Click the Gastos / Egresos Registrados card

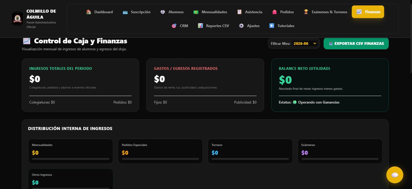click(x=205, y=85)
